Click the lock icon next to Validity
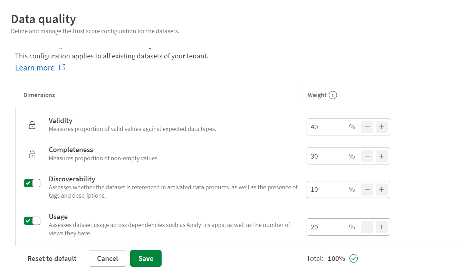Viewport: 462px width, 275px height. 32,125
